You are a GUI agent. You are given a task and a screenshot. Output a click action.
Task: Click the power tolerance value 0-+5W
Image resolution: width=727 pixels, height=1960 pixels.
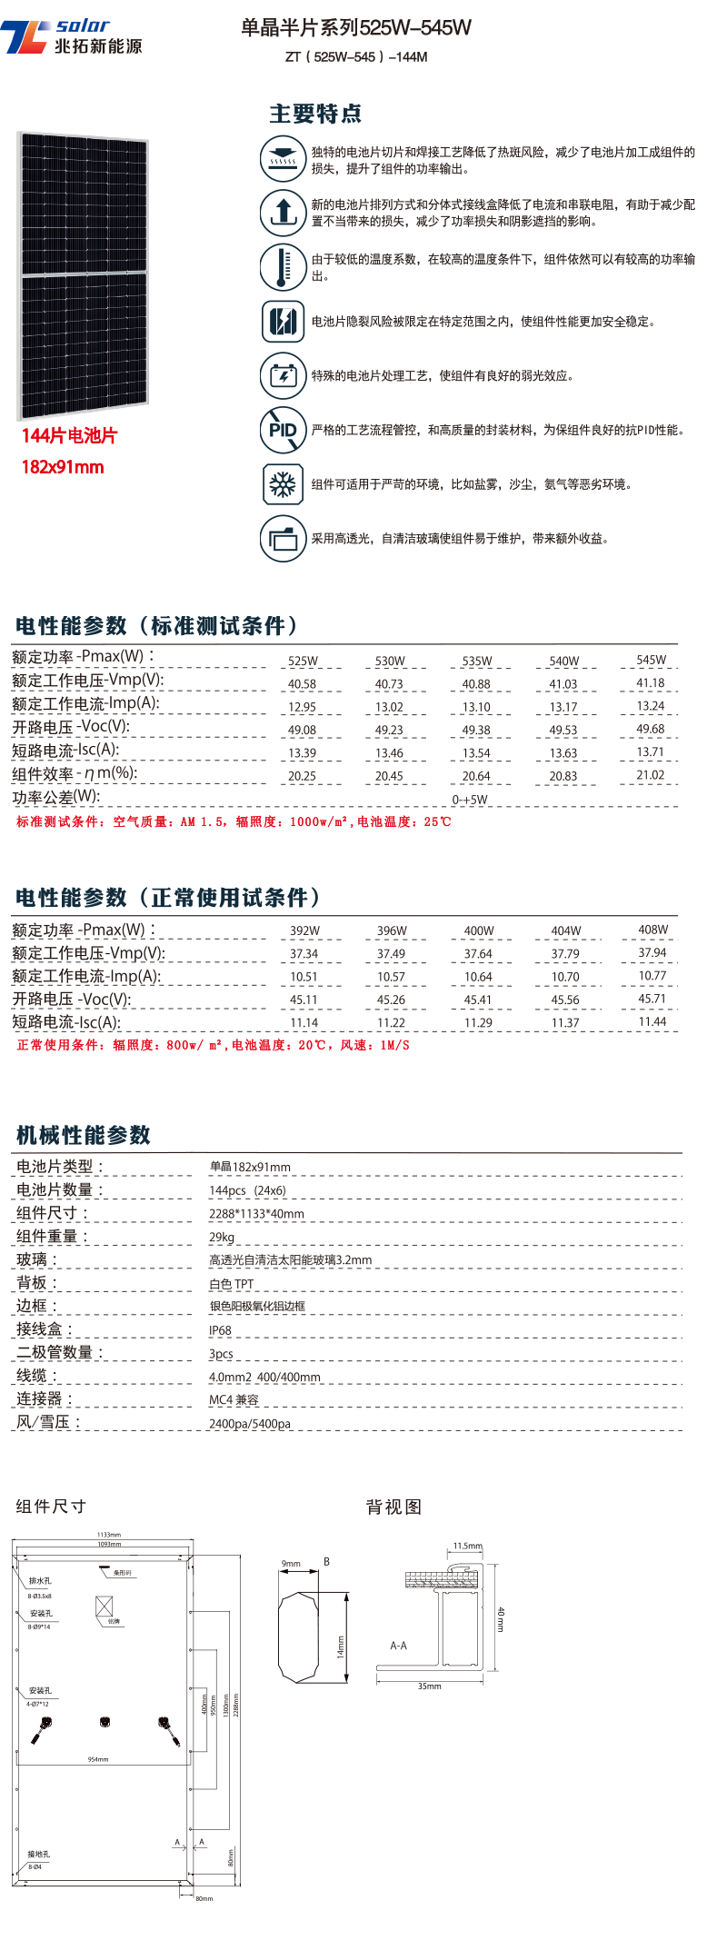470,800
